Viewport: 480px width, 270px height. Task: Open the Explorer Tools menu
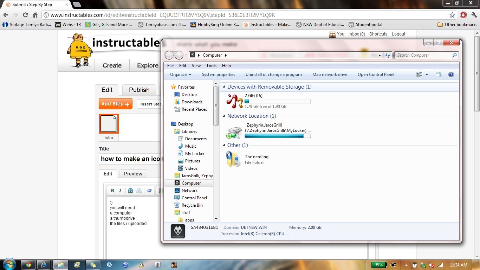211,66
